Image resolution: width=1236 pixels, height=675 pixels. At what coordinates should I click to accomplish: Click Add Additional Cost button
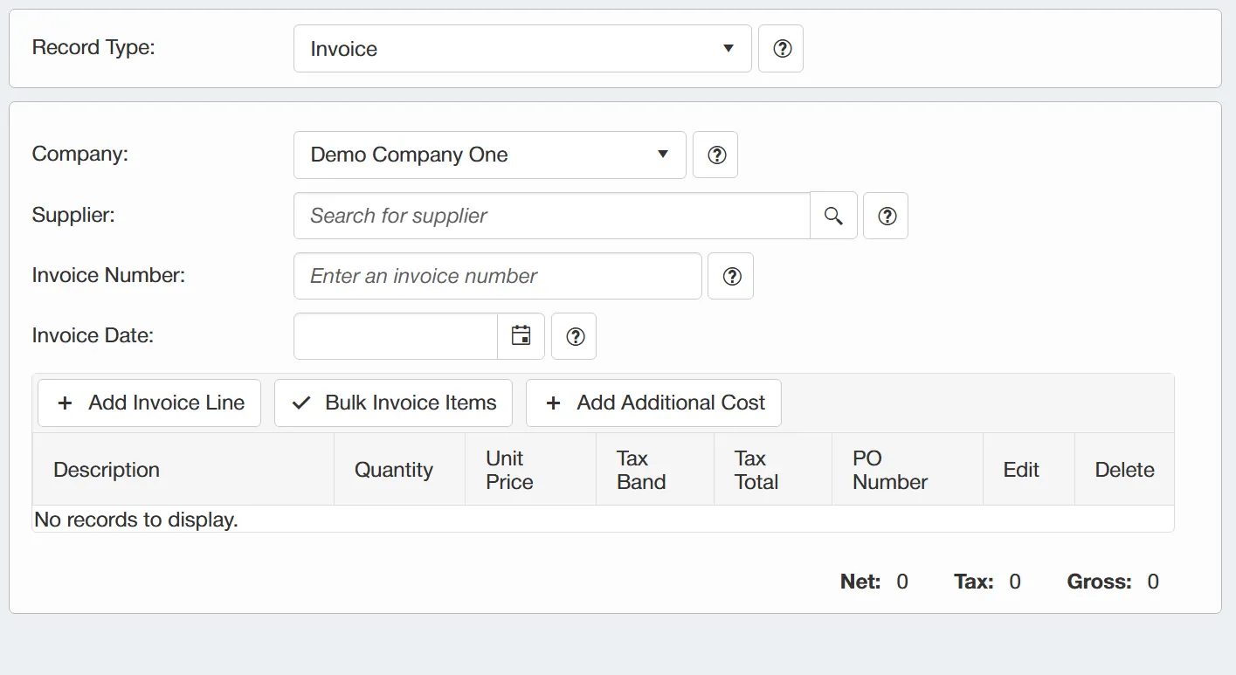click(x=653, y=403)
